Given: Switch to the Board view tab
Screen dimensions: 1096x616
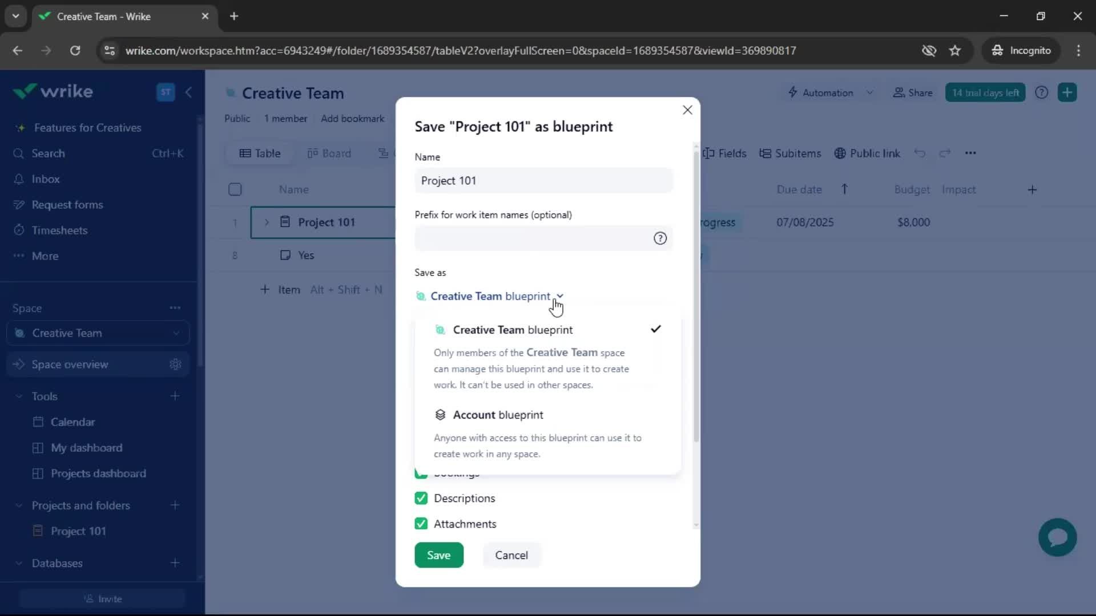Looking at the screenshot, I should [329, 153].
